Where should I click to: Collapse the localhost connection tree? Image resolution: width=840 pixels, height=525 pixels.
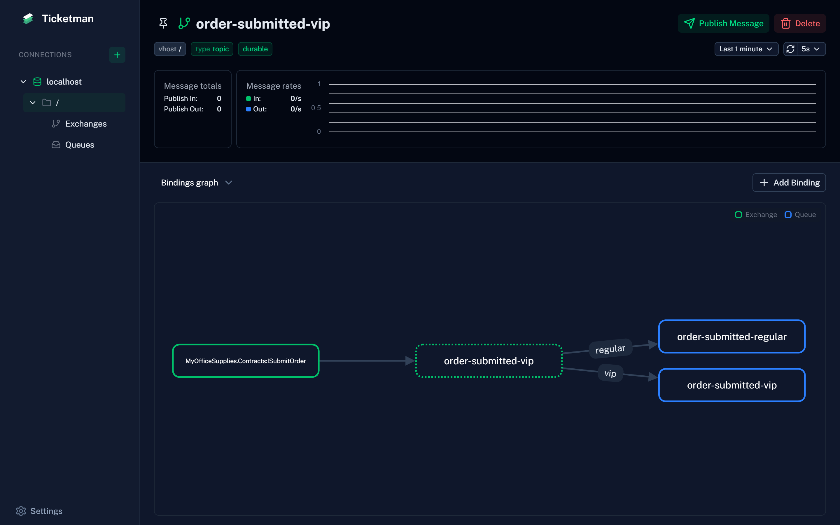coord(23,82)
